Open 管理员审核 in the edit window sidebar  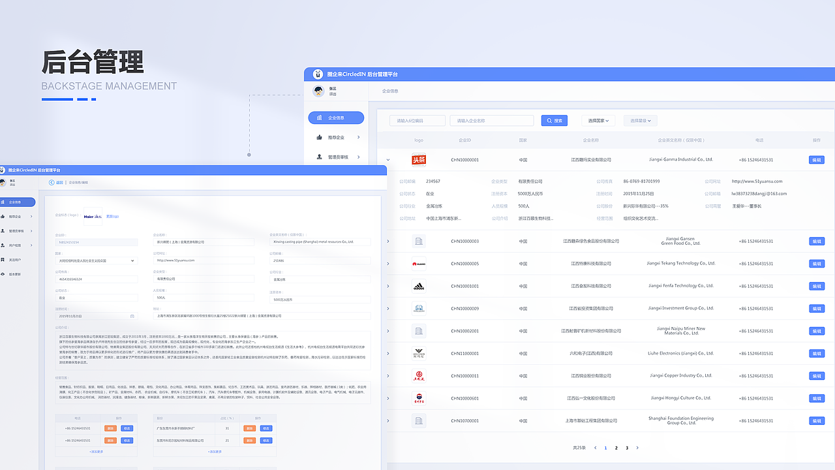(16, 231)
